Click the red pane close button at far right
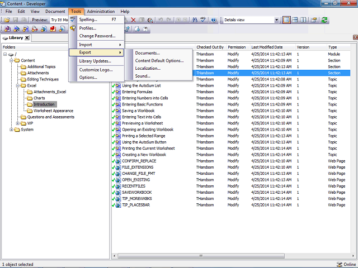Image resolution: width=358 pixels, height=268 pixels. point(355,37)
